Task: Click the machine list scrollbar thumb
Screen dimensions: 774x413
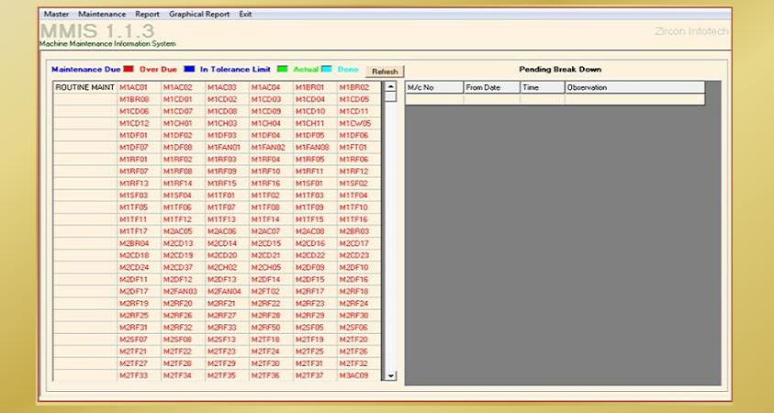Action: 390,96
